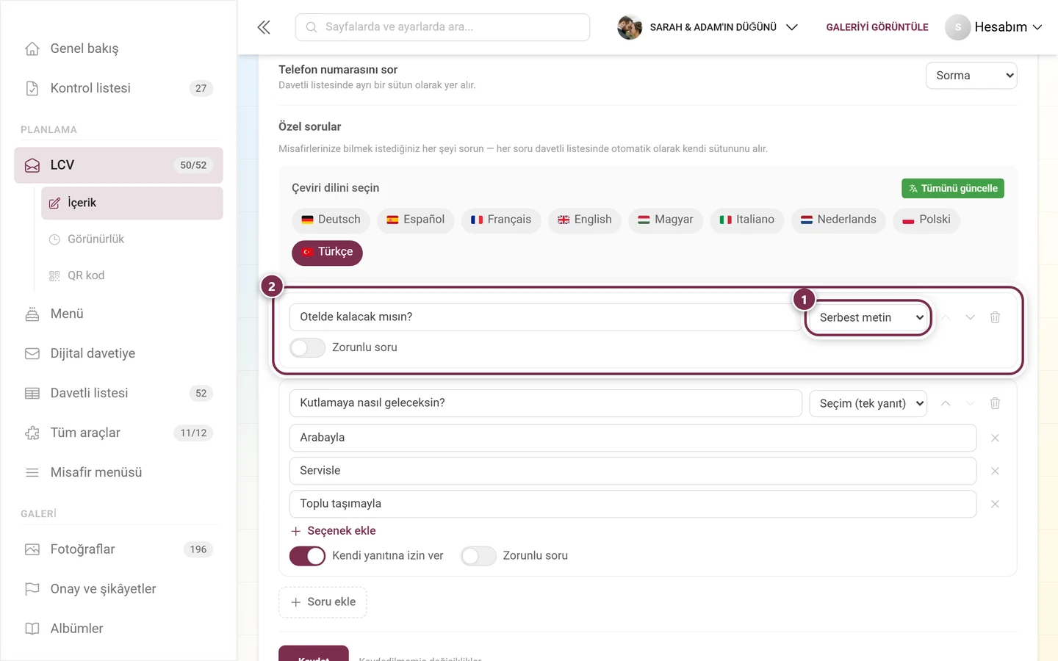Open Kontrol listesi in sidebar
The width and height of the screenshot is (1058, 661).
(118, 88)
